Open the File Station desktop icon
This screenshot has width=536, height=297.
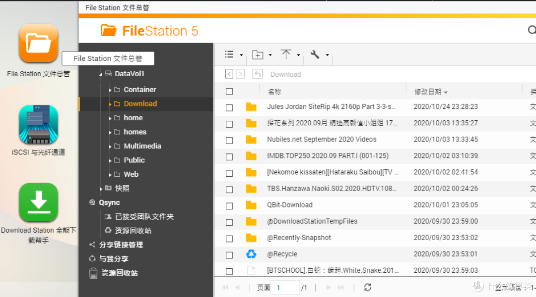(x=38, y=43)
